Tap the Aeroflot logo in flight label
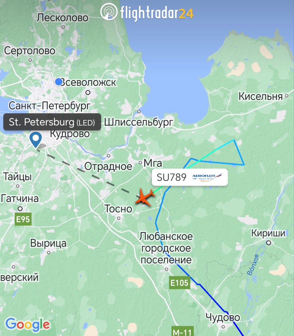 coord(207,177)
